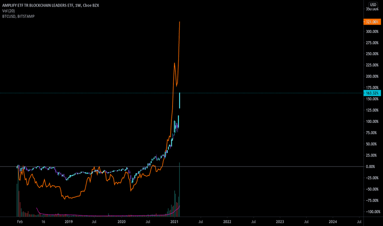Viewport: 383px width, 226px height.
Task: Click the cyan 163.32% price label
Action: tap(372, 93)
